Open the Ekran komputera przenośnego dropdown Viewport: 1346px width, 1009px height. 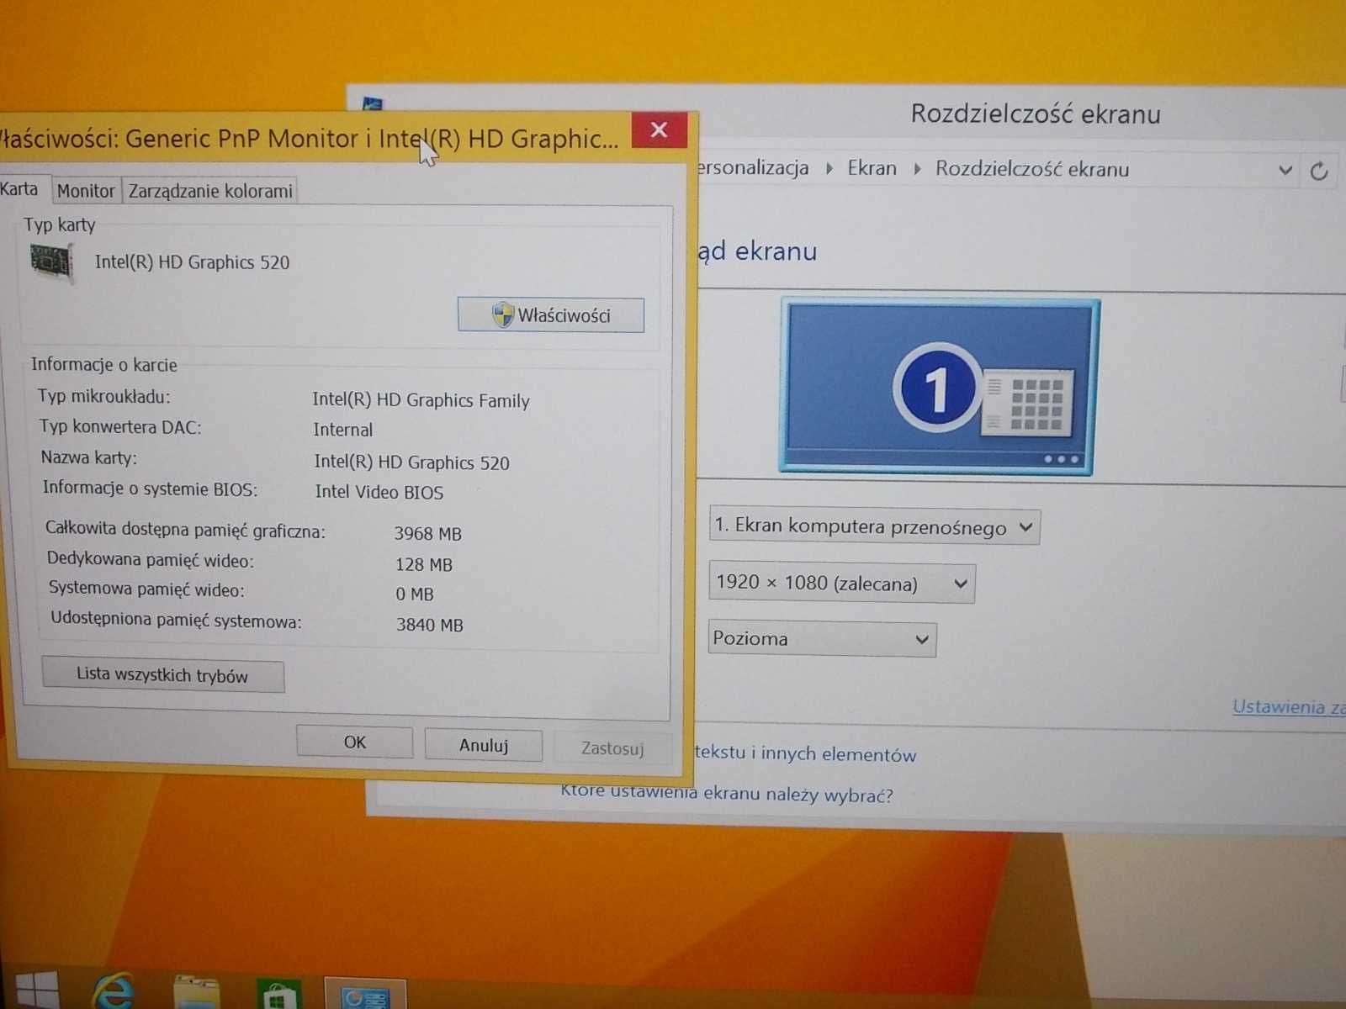[x=875, y=527]
